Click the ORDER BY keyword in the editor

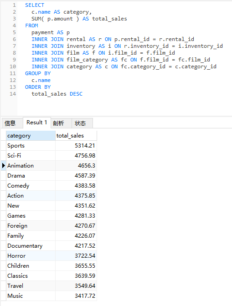pos(38,87)
